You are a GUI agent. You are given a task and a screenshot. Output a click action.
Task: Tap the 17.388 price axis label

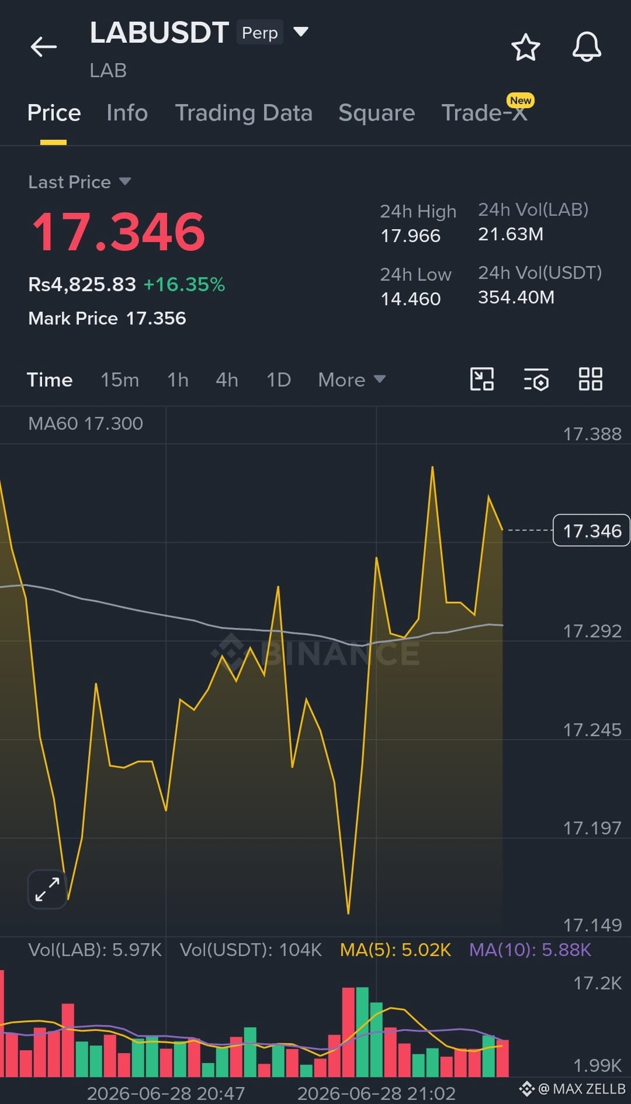592,434
